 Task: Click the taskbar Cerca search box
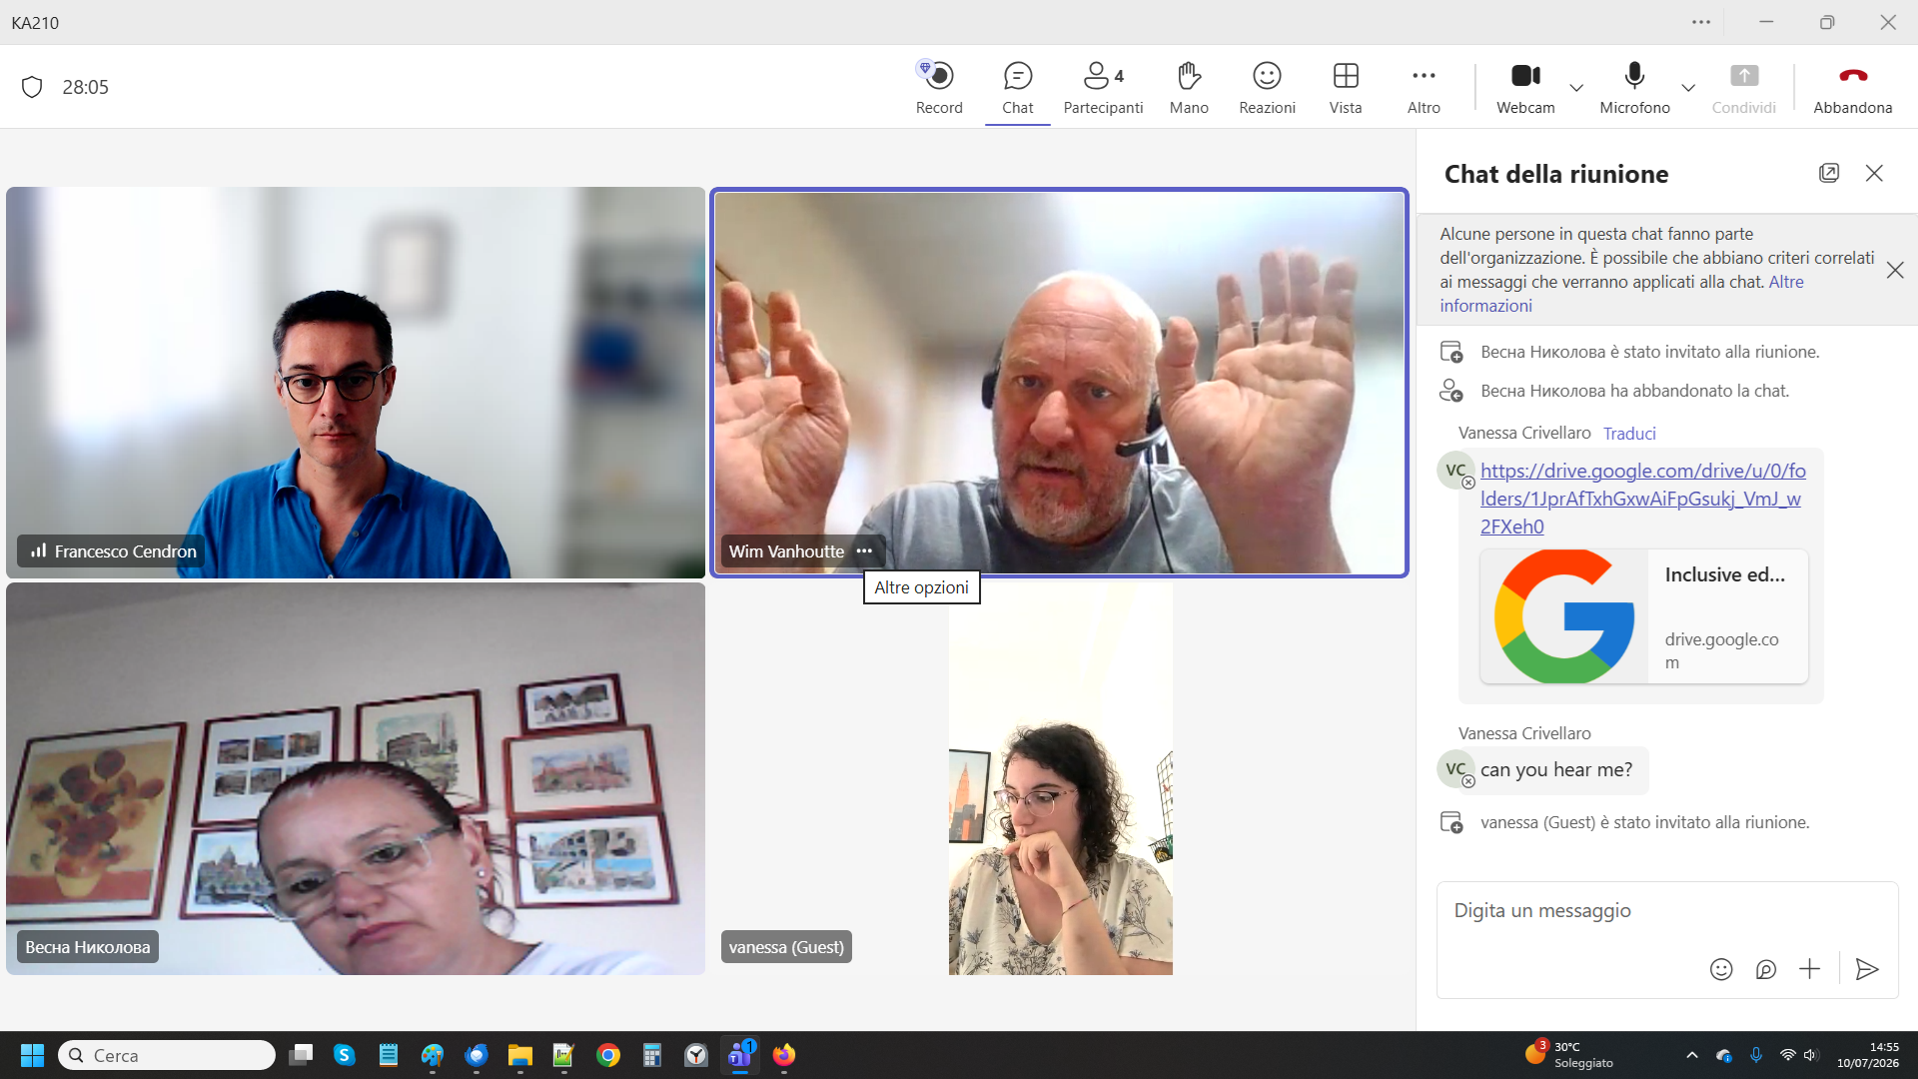click(x=167, y=1055)
